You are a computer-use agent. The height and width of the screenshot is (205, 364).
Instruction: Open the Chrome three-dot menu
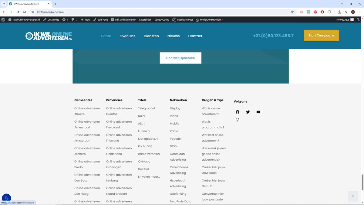360,12
